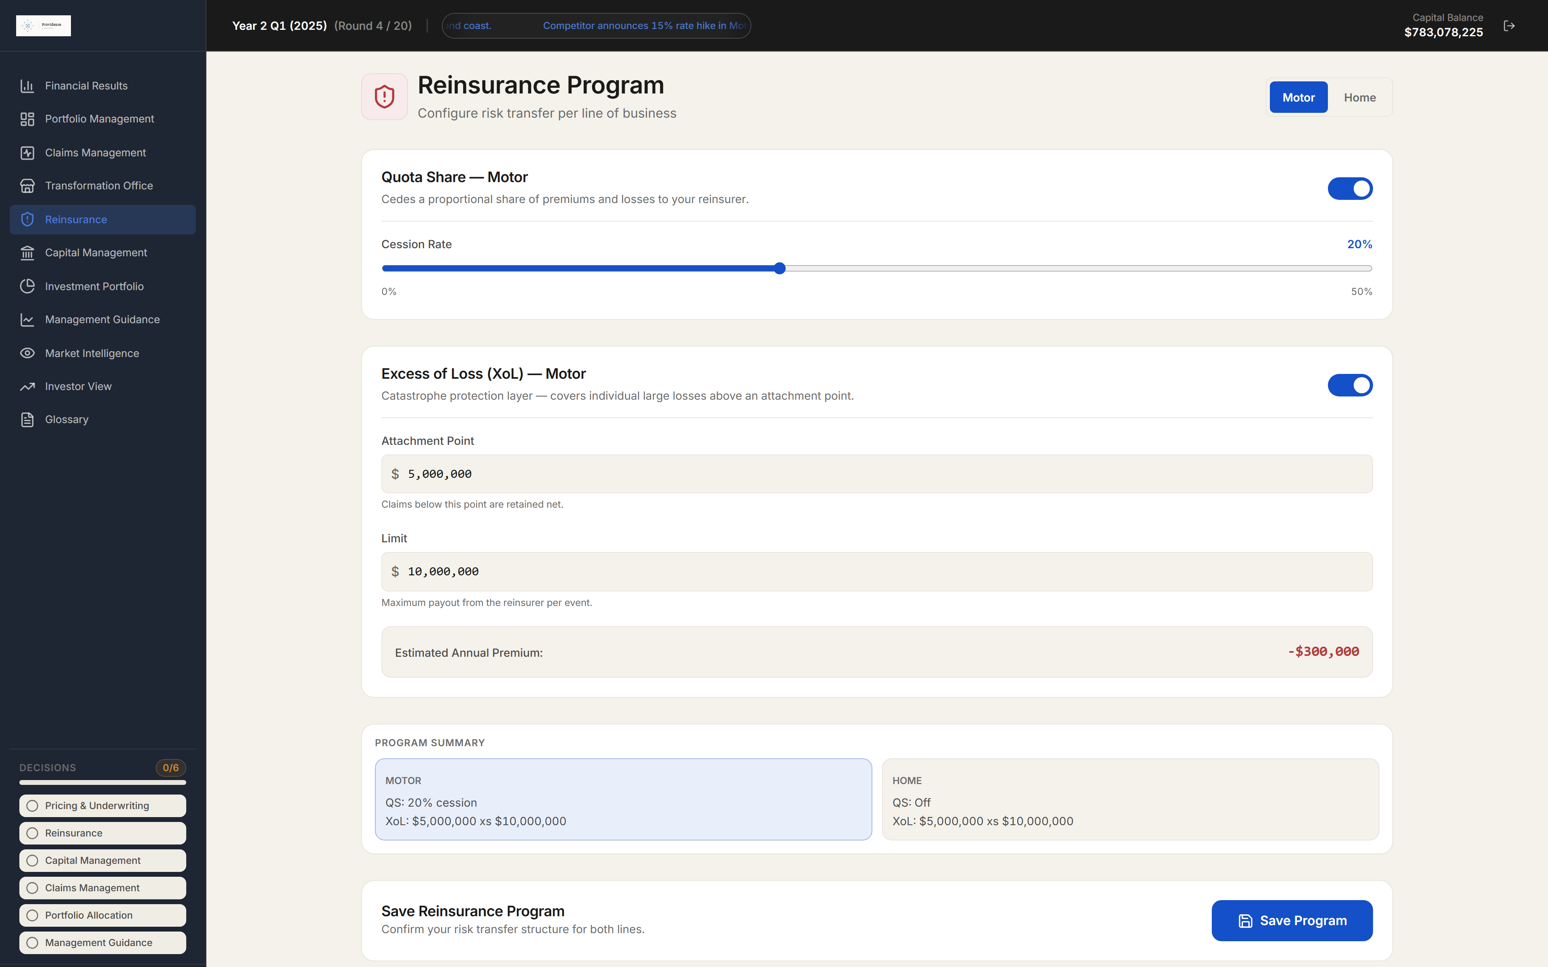Click the Reinsurance shield icon in sidebar

click(x=27, y=219)
